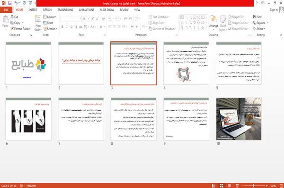Open the Layout dropdown
Screen dimensions: 284x188
coord(50,17)
